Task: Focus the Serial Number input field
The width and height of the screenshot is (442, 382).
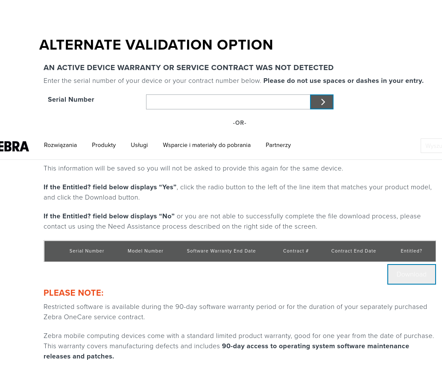Action: (228, 102)
